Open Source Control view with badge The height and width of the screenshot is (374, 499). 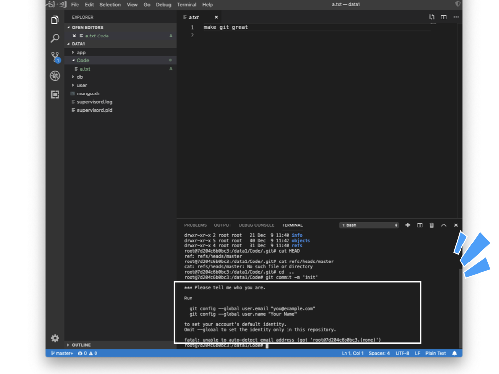55,57
